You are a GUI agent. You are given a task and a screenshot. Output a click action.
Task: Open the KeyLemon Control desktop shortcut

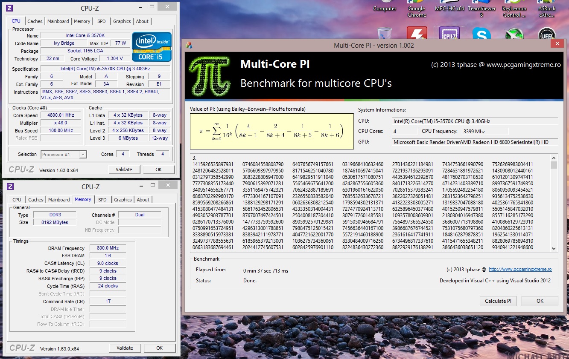[514, 10]
